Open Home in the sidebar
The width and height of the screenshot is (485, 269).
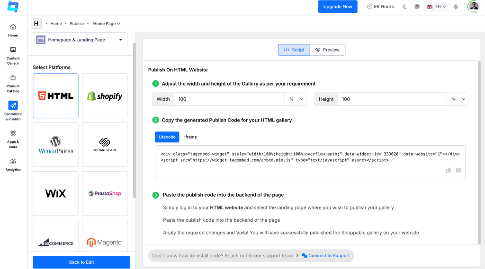point(13,31)
